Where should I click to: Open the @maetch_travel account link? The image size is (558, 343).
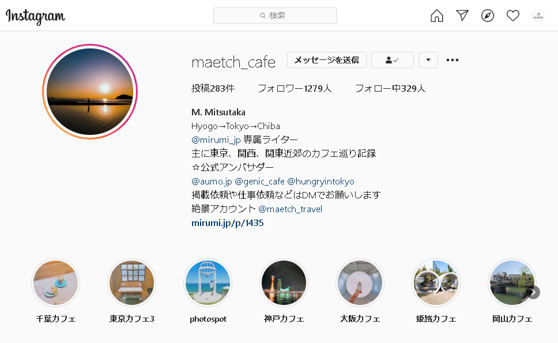[290, 209]
